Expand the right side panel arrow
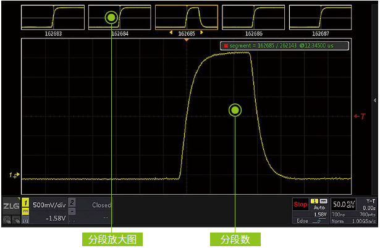The width and height of the screenshot is (380, 248). 375,100
